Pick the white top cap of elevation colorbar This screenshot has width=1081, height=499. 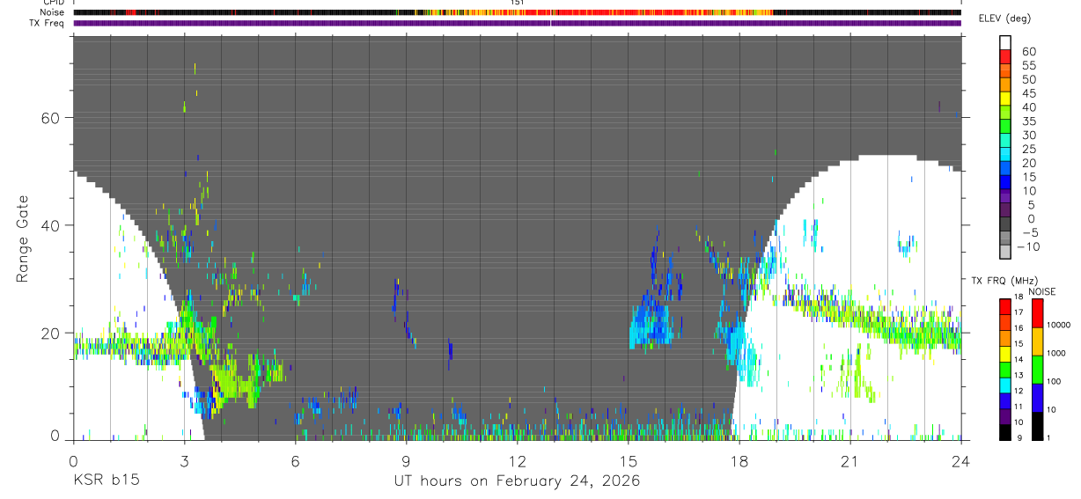coord(1005,42)
